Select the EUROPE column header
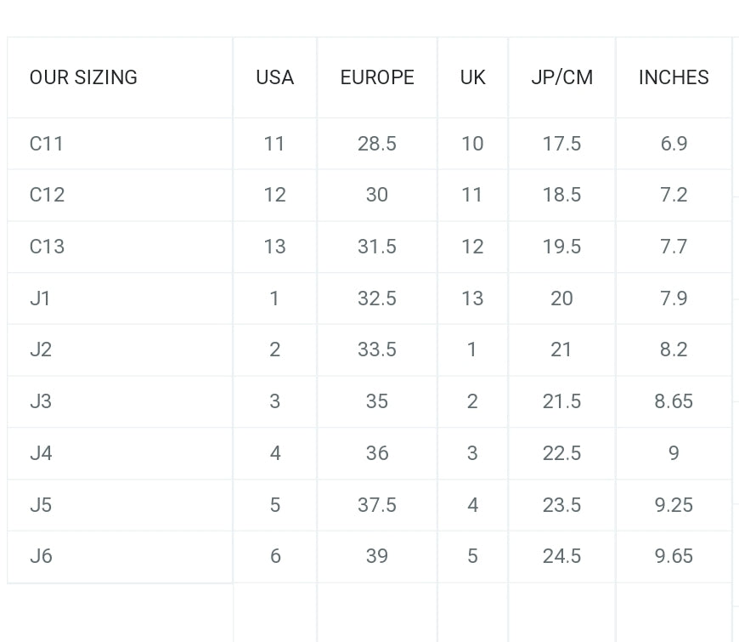The width and height of the screenshot is (739, 642). 377,77
